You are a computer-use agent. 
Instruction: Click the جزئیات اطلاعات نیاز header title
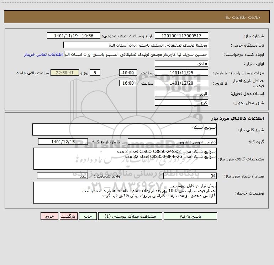point(243,17)
